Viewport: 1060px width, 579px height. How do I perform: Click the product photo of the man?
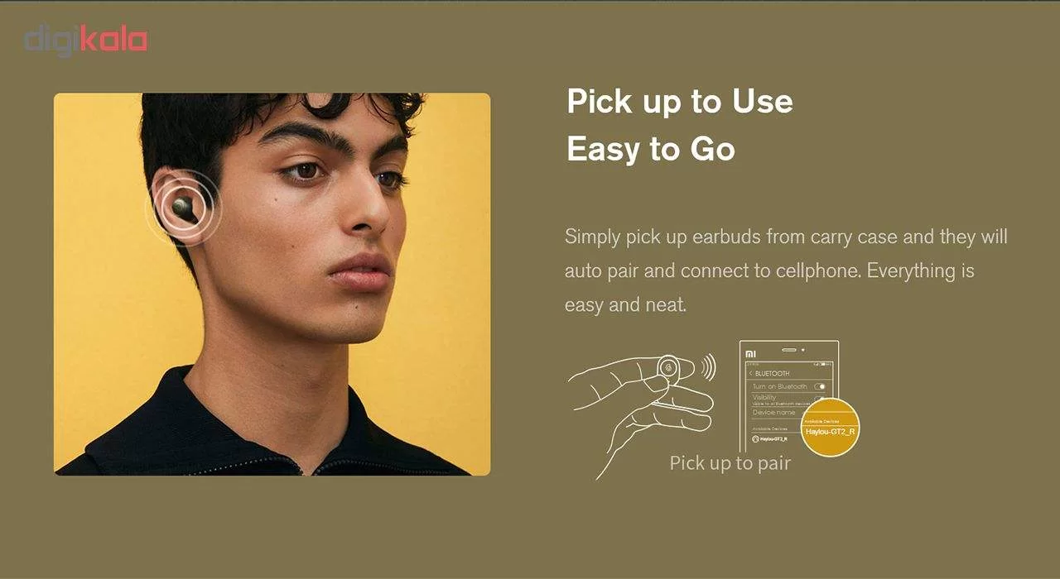tap(272, 284)
